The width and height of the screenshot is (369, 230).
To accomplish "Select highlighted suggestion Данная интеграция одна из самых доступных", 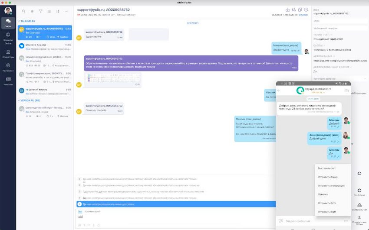I will (x=176, y=204).
